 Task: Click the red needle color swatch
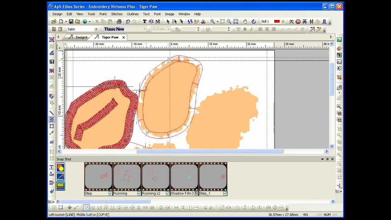[277, 21]
